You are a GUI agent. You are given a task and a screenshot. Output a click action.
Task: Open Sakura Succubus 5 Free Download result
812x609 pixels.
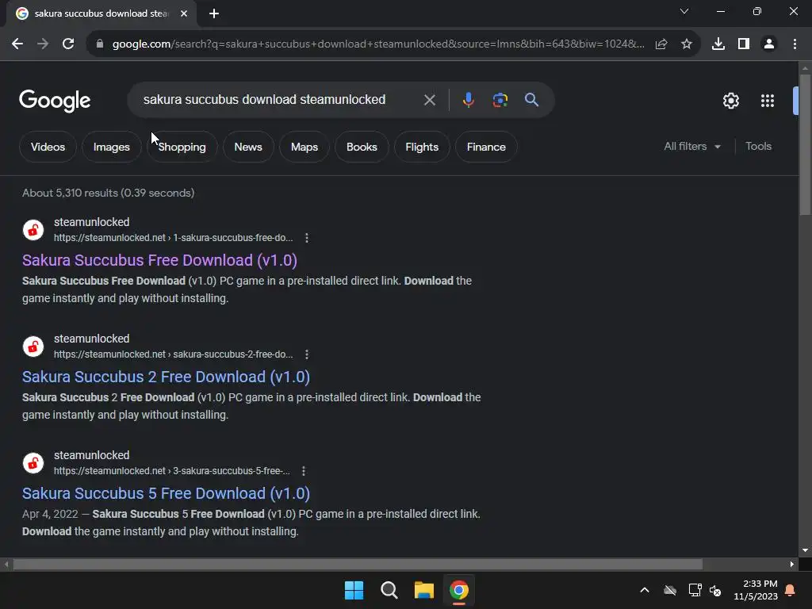166,493
